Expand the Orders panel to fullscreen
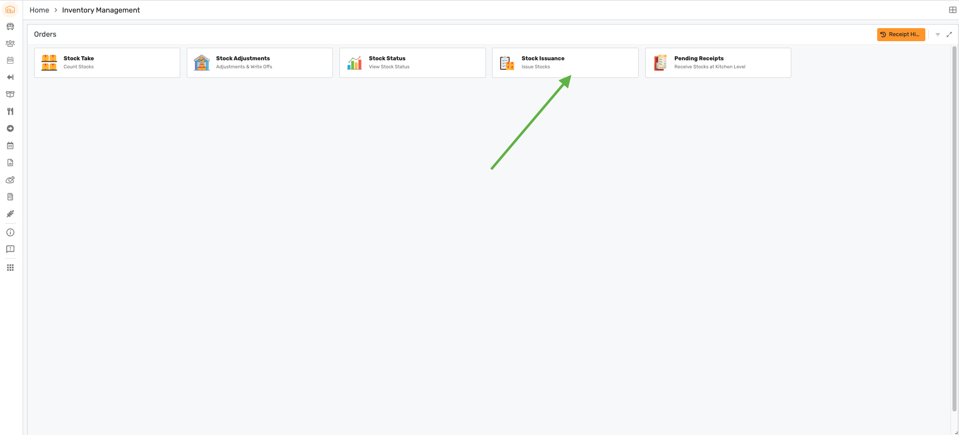The width and height of the screenshot is (959, 435). (x=949, y=35)
